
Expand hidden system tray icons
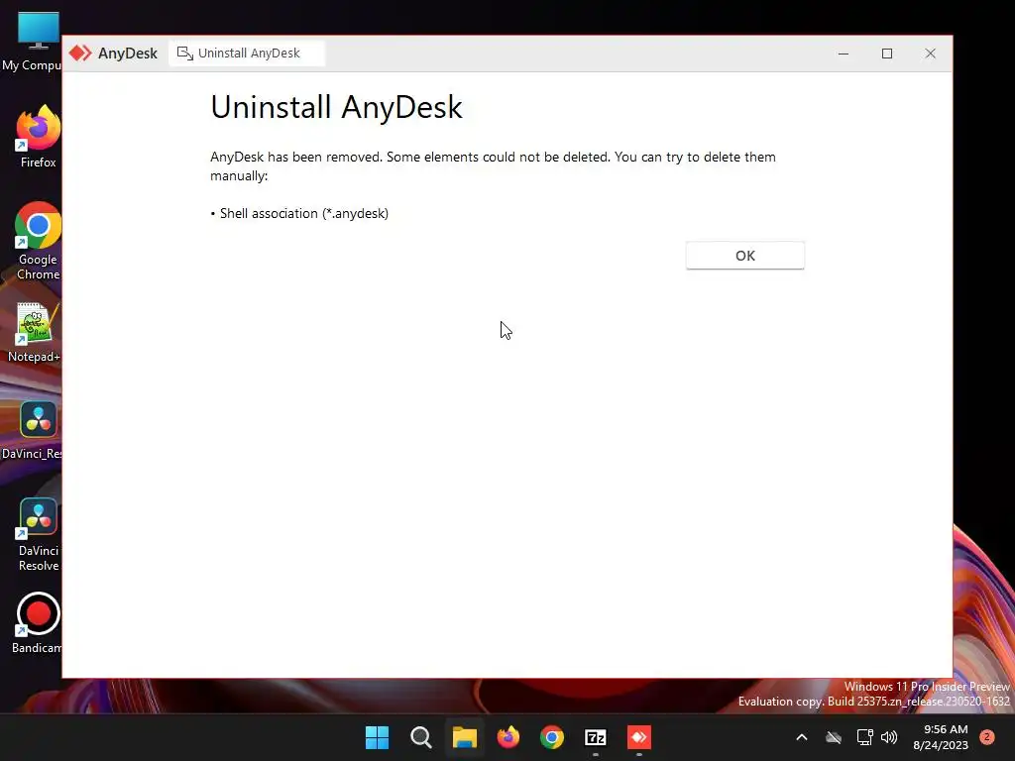click(801, 737)
